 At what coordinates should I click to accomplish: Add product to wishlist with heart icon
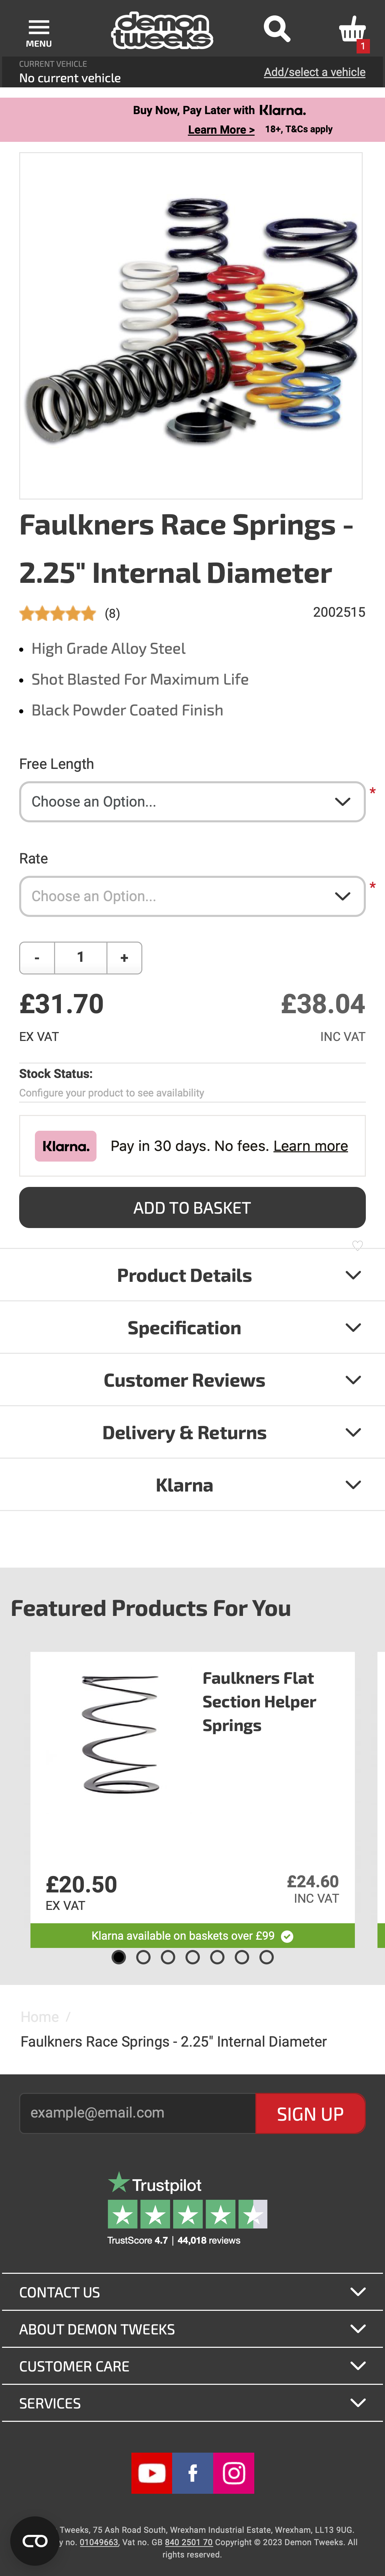click(x=357, y=1246)
